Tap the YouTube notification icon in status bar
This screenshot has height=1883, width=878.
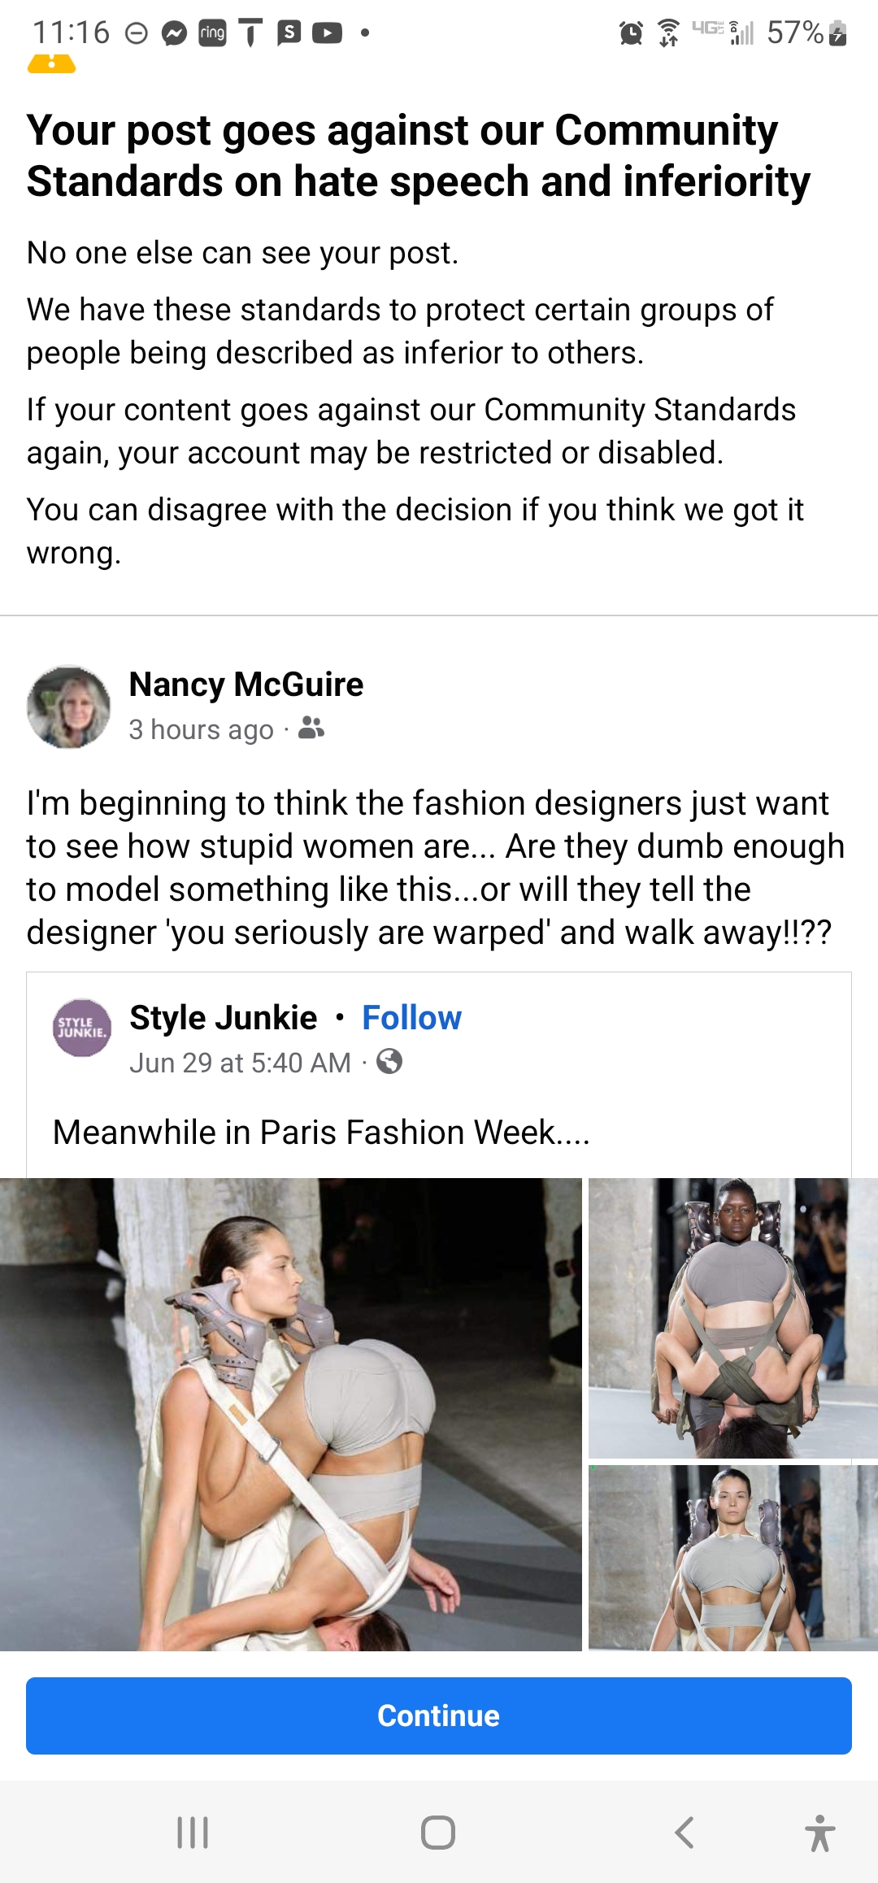pyautogui.click(x=327, y=33)
